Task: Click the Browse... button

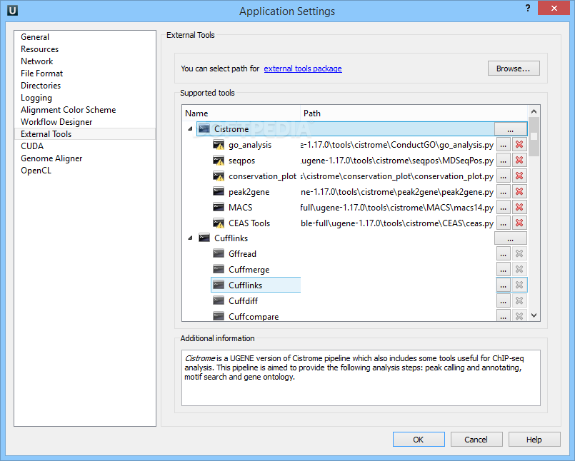Action: coord(514,69)
